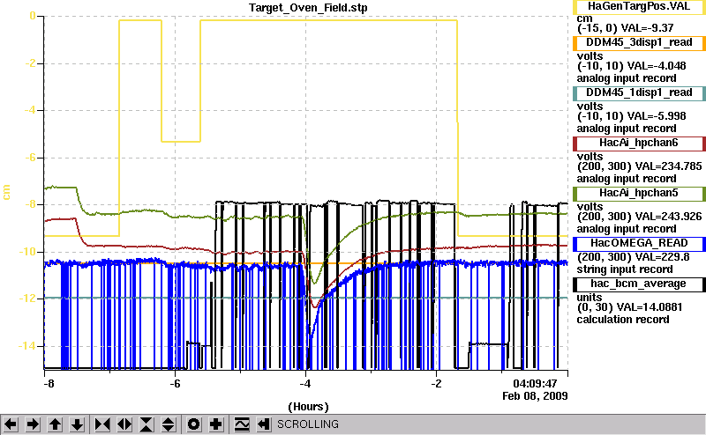Click the date Feb 08, 2009

[x=535, y=396]
